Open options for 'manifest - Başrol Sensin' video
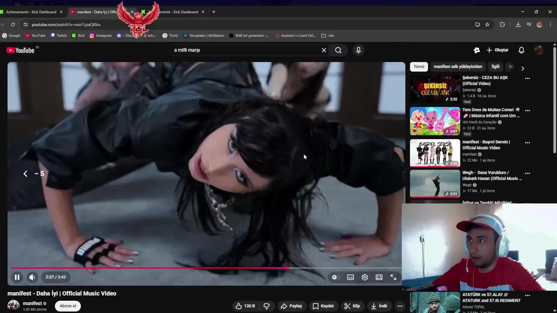 527,143
